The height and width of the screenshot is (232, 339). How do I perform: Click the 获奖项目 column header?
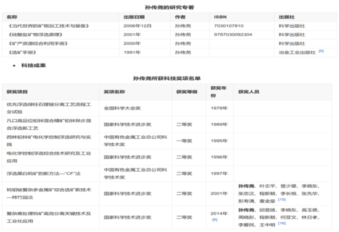coord(17,92)
